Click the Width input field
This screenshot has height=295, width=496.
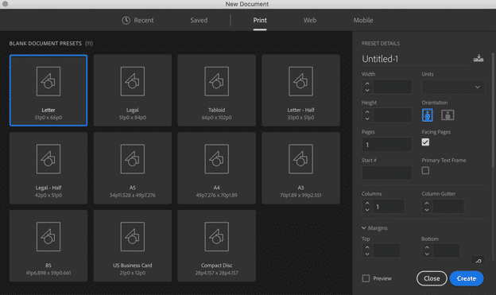[392, 87]
